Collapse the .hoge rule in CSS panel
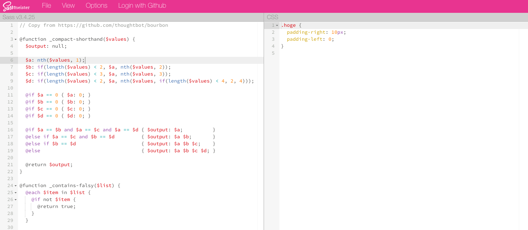This screenshot has width=528, height=230. click(277, 25)
